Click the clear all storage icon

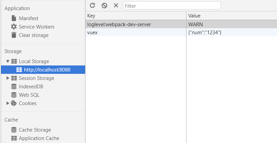(104, 5)
